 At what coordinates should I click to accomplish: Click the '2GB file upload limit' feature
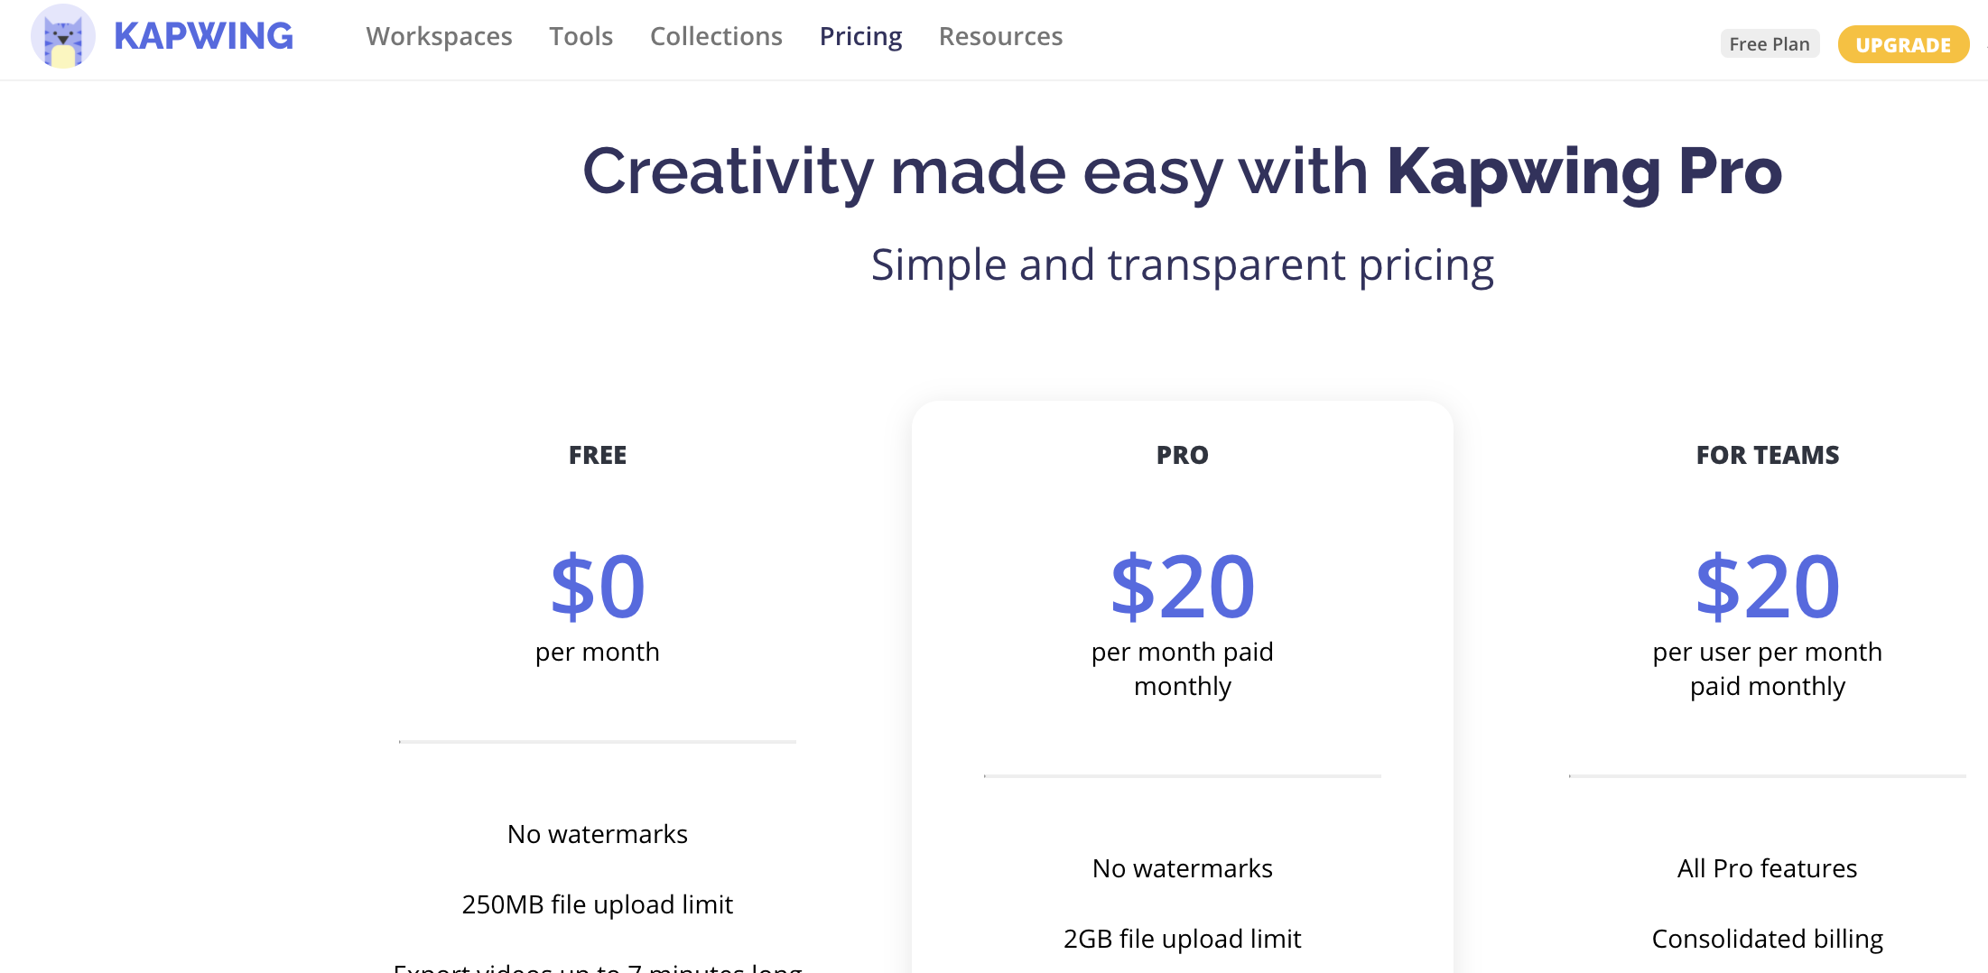1183,939
